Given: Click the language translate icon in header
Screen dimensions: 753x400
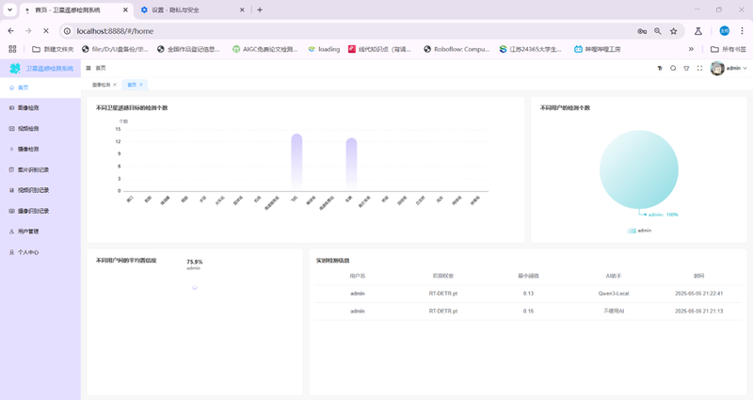Looking at the screenshot, I should pos(660,69).
